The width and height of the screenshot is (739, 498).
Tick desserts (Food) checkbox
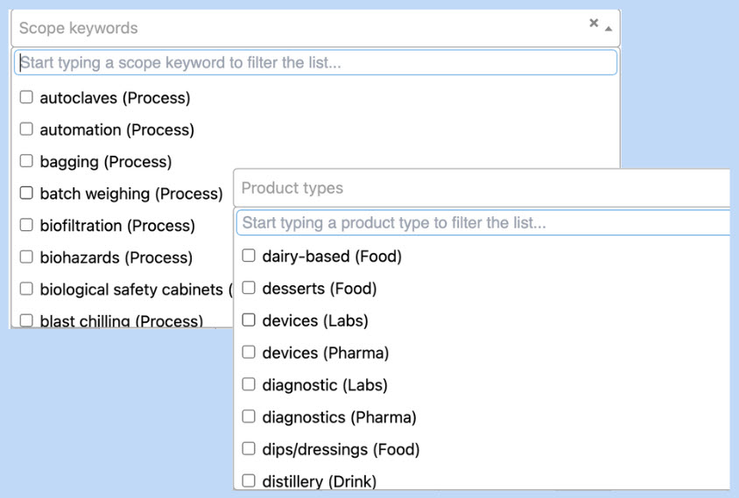(x=249, y=288)
